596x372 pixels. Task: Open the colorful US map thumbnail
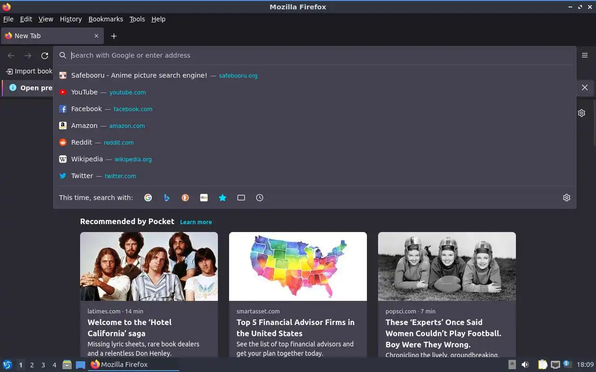pos(298,266)
